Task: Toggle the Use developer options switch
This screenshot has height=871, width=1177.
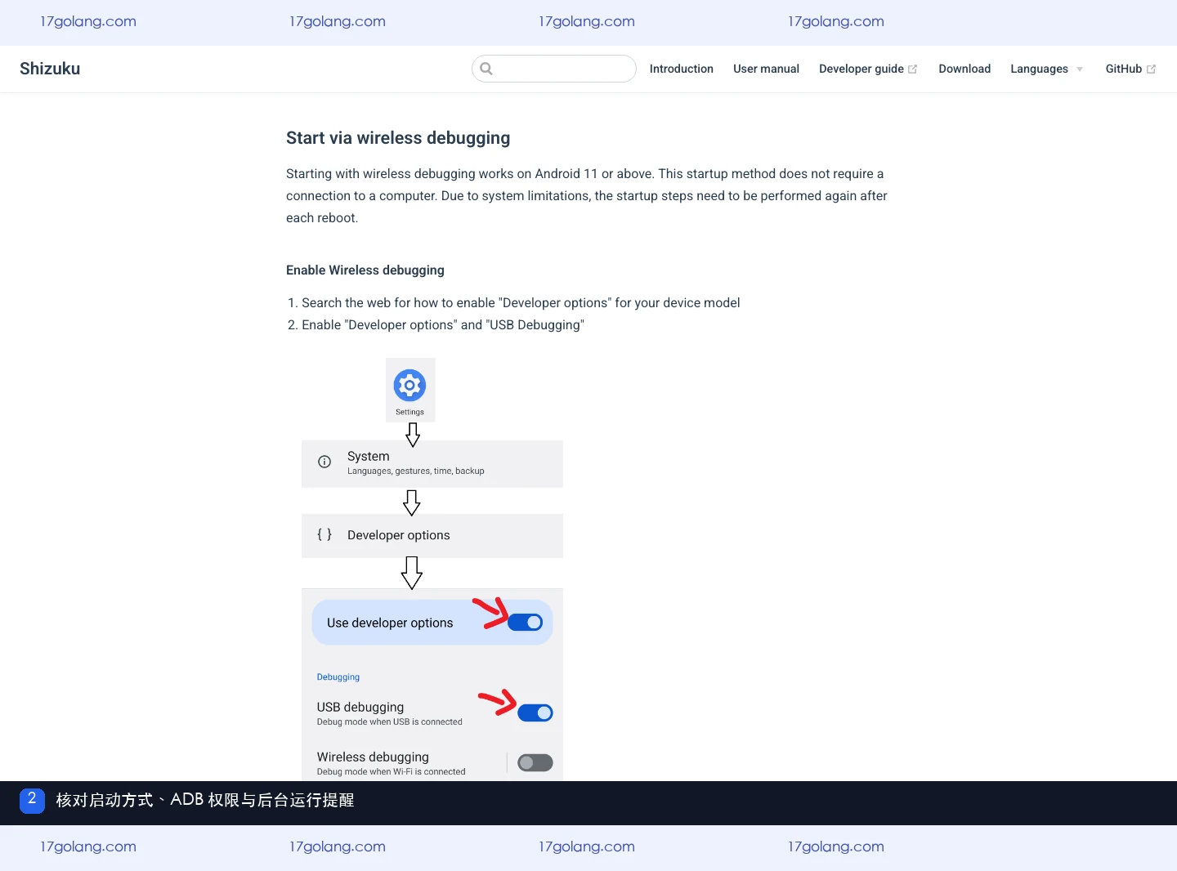Action: click(x=525, y=623)
